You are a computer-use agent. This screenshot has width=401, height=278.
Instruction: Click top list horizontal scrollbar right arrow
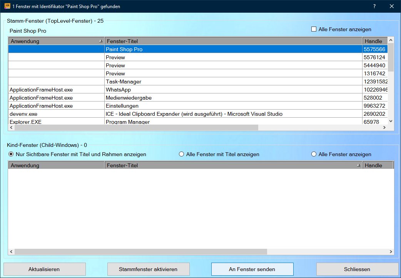[384, 127]
